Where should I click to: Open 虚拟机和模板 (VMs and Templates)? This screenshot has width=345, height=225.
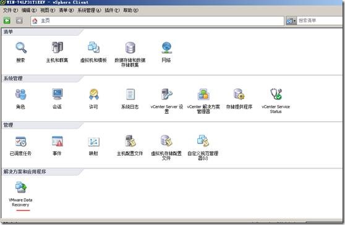click(x=94, y=48)
